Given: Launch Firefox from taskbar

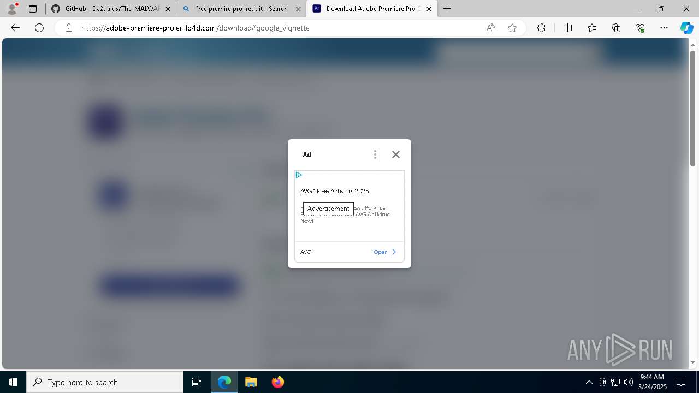Looking at the screenshot, I should point(277,382).
